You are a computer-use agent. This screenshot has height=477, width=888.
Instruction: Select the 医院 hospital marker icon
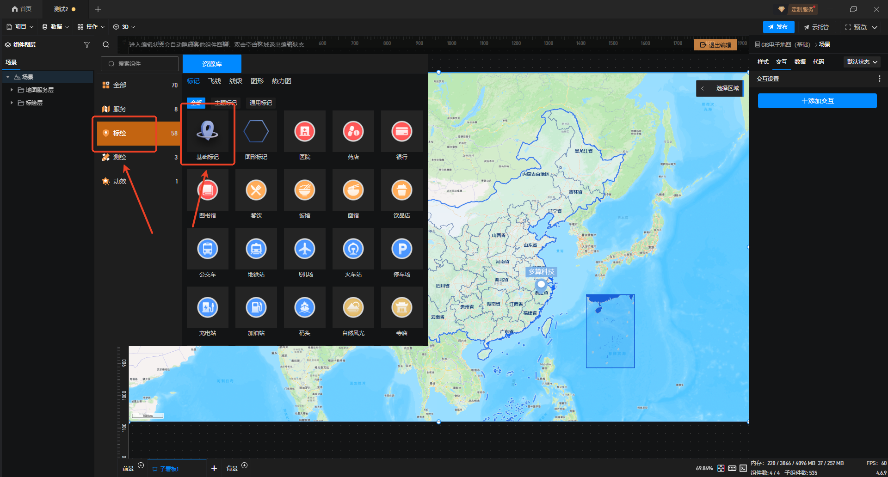305,132
